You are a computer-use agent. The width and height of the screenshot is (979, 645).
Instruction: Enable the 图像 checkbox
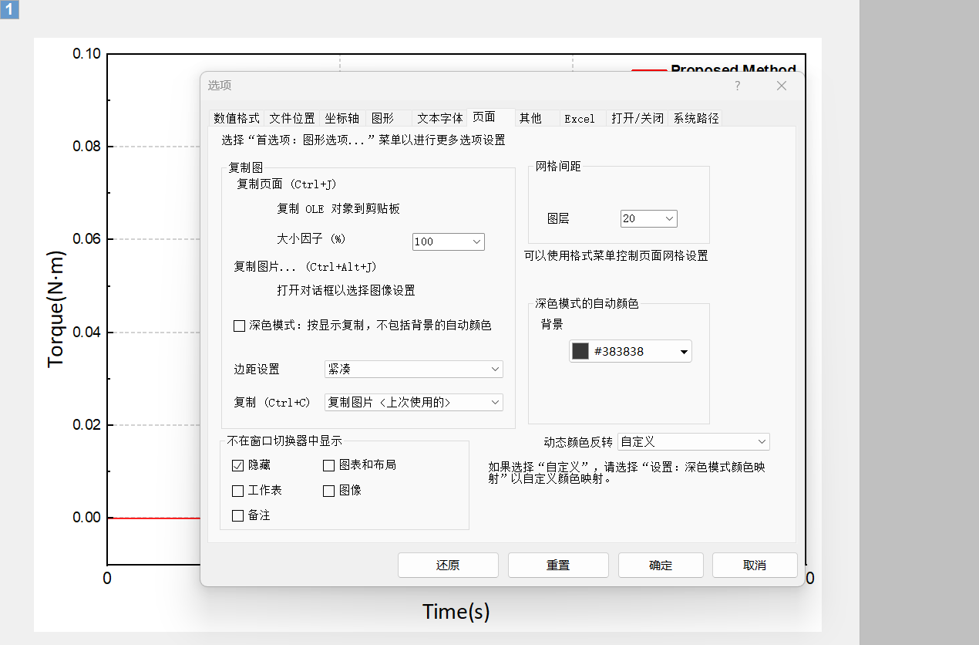tap(328, 490)
